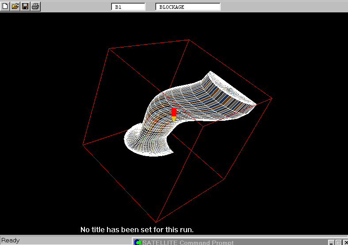Click the SATELLITE Command Prompt window icon
The width and height of the screenshot is (348, 245).
tap(138, 242)
